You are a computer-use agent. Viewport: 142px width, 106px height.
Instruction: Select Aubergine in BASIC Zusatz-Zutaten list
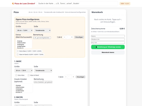(19, 89)
